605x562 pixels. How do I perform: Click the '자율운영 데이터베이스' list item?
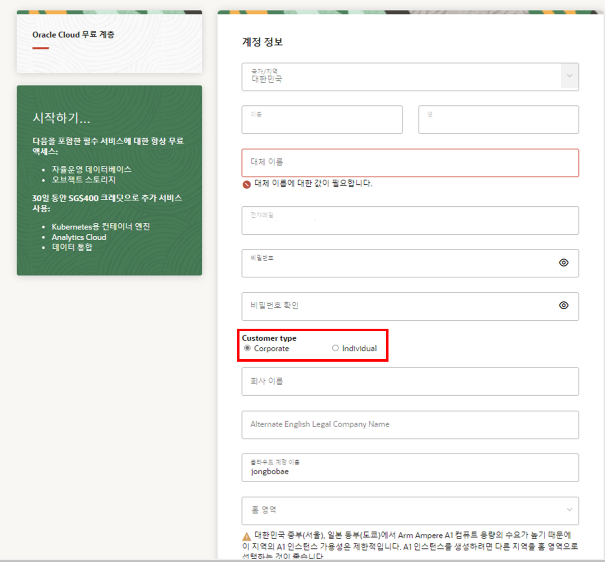point(91,169)
